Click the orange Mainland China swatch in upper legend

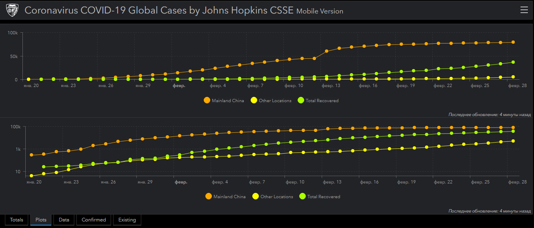pos(207,101)
